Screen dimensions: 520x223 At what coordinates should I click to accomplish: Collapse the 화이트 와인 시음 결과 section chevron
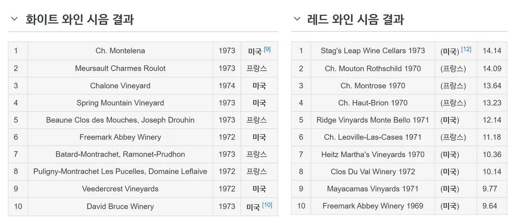(x=14, y=19)
